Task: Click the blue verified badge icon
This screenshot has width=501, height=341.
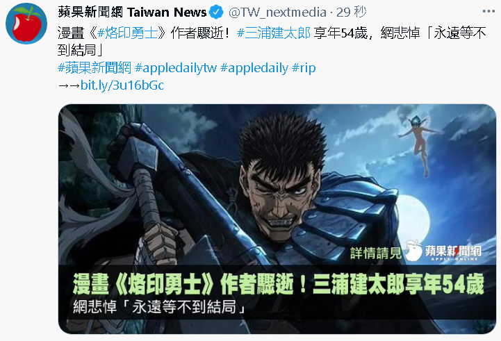Action: pyautogui.click(x=216, y=13)
